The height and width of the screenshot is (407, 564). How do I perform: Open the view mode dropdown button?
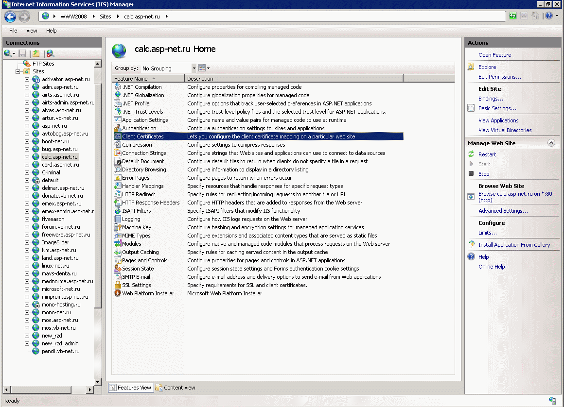click(204, 68)
